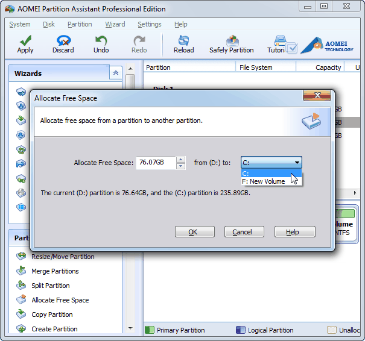This screenshot has height=341, width=365.
Task: Click Merge Partitions link
Action: pos(55,271)
